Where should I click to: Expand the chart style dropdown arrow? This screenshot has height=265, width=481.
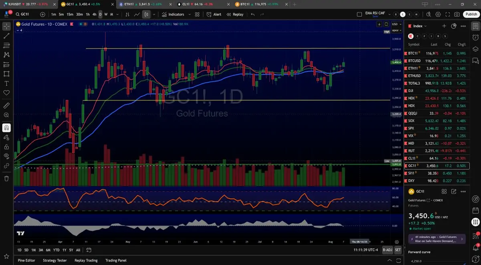pyautogui.click(x=154, y=14)
